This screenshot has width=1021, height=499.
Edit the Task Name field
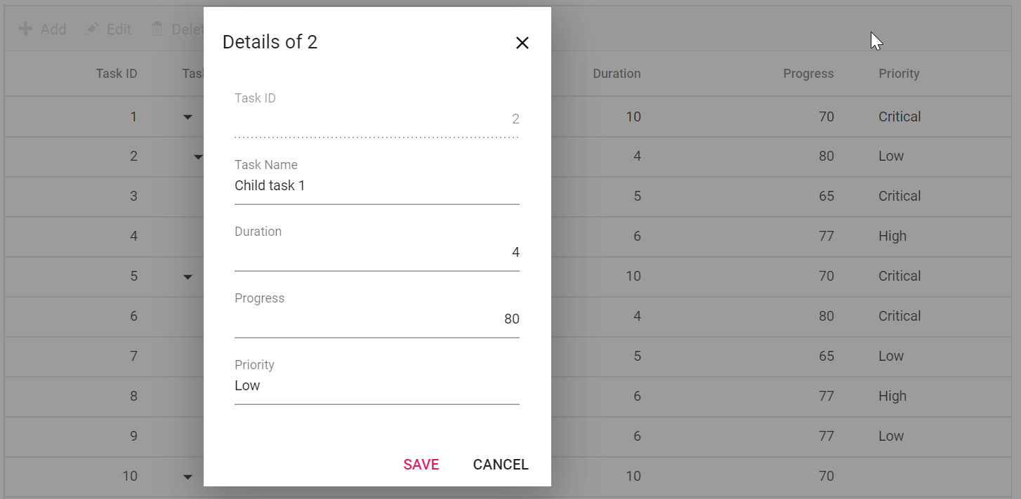coord(376,185)
